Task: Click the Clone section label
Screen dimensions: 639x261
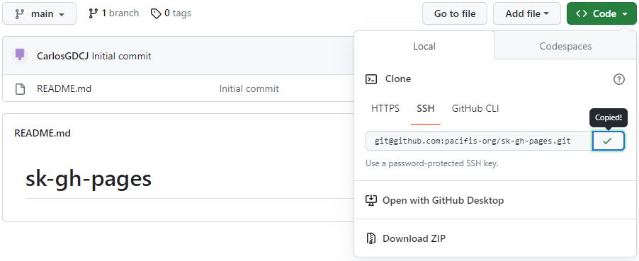Action: tap(398, 79)
